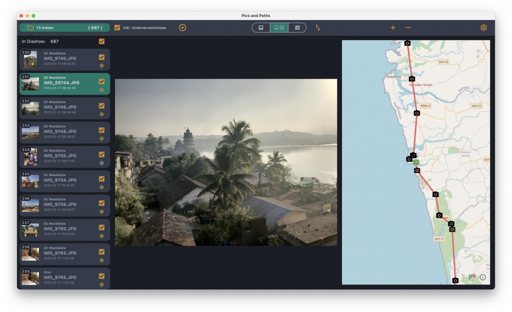Open the settings gear
Viewport: 512px width, 312px height.
(x=483, y=27)
